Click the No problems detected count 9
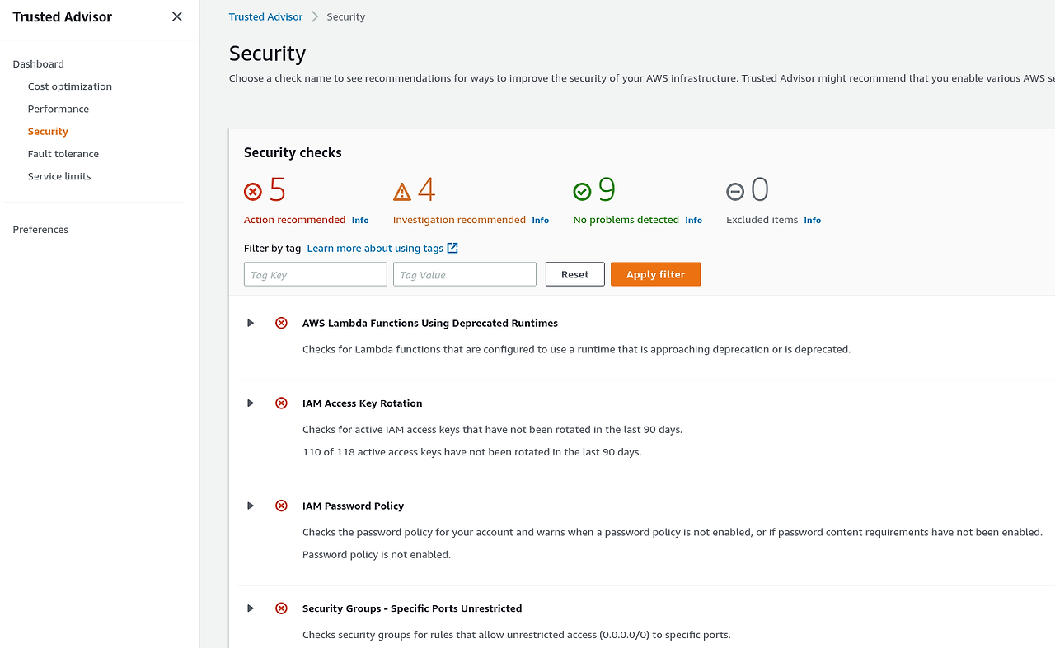Image resolution: width=1055 pixels, height=648 pixels. click(607, 190)
